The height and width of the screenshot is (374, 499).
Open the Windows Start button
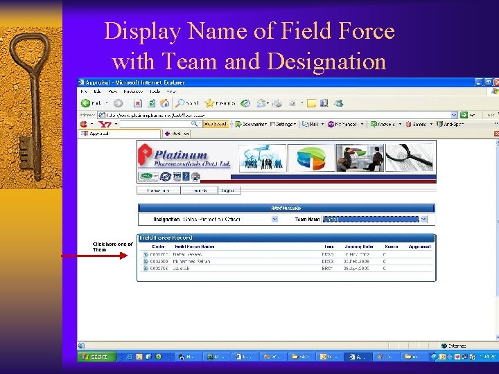coord(96,357)
